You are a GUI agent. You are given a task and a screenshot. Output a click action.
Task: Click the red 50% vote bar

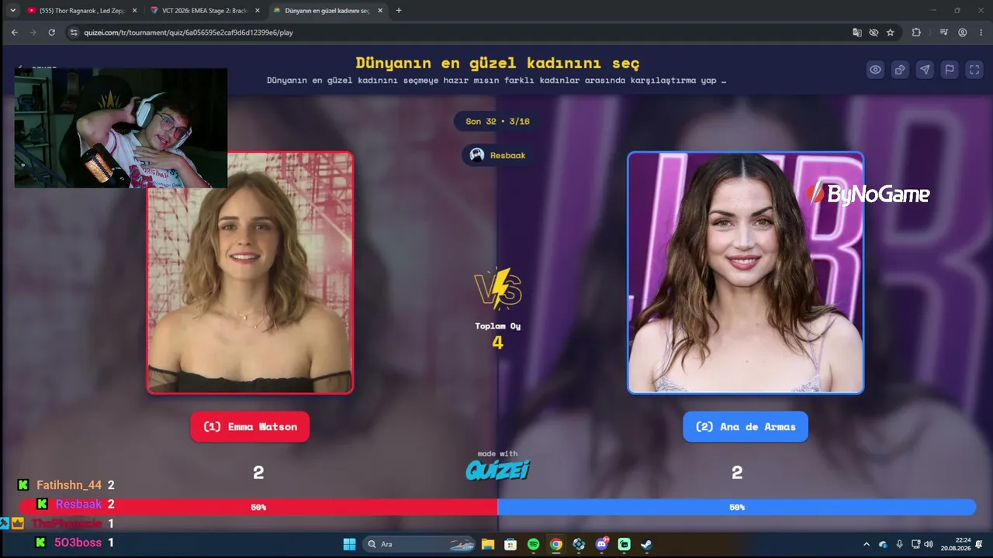coord(258,507)
